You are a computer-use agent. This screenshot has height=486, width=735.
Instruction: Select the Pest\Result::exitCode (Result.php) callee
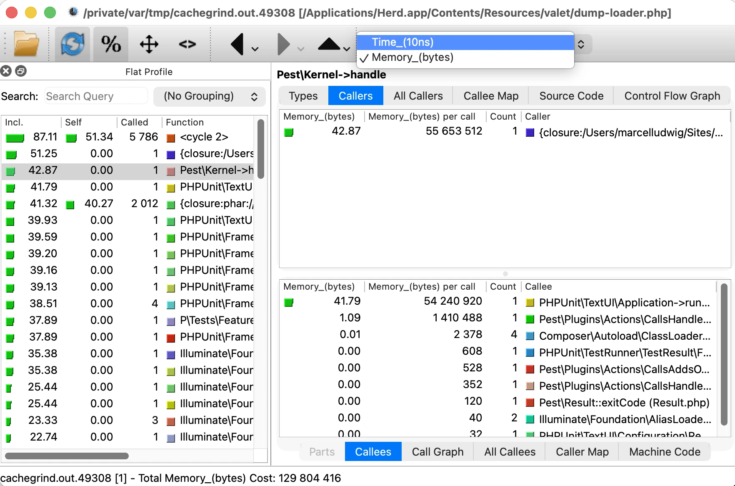coord(498,402)
